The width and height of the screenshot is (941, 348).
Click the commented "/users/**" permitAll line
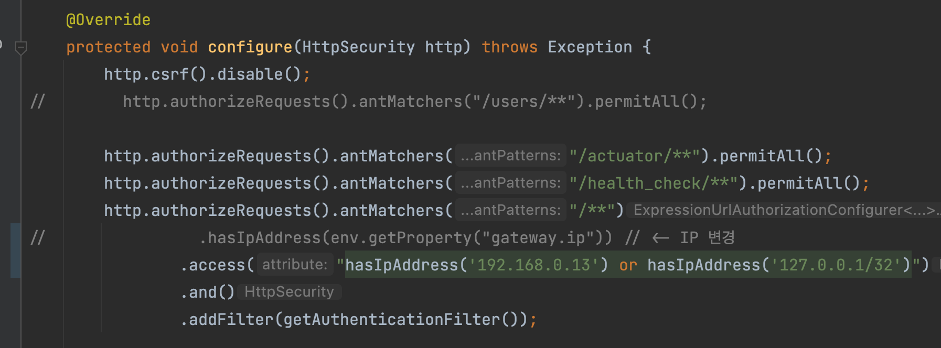coord(414,102)
